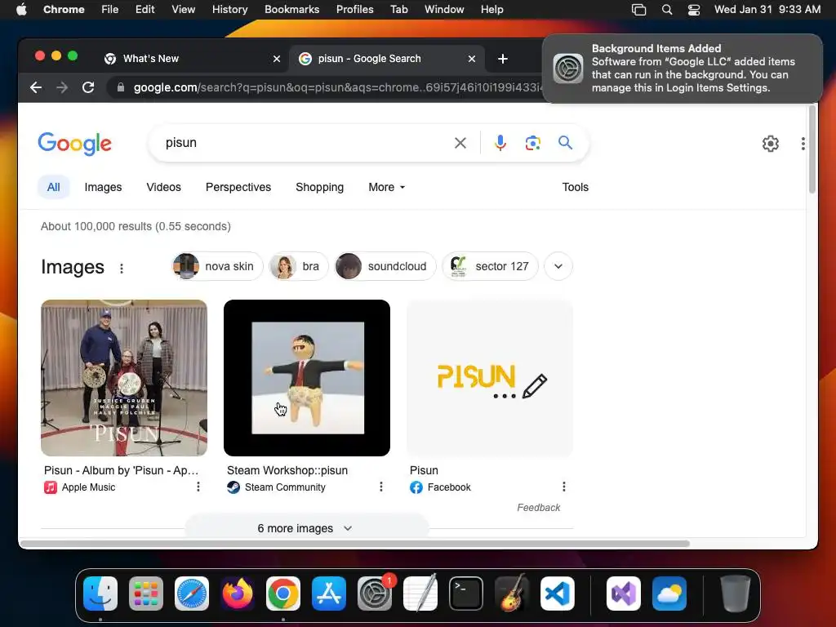The image size is (836, 627).
Task: Open macOS Control Center
Action: tap(694, 10)
